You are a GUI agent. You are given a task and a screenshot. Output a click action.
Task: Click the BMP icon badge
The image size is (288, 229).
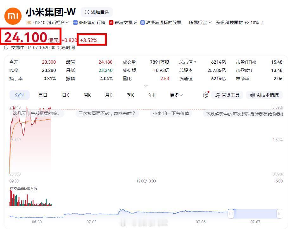[x=75, y=22]
